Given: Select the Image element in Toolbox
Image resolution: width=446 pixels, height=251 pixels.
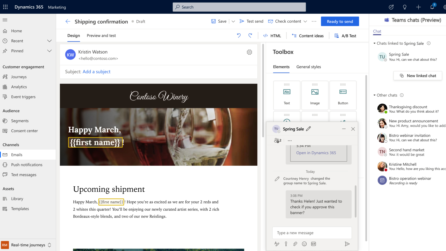Looking at the screenshot, I should 315,95.
